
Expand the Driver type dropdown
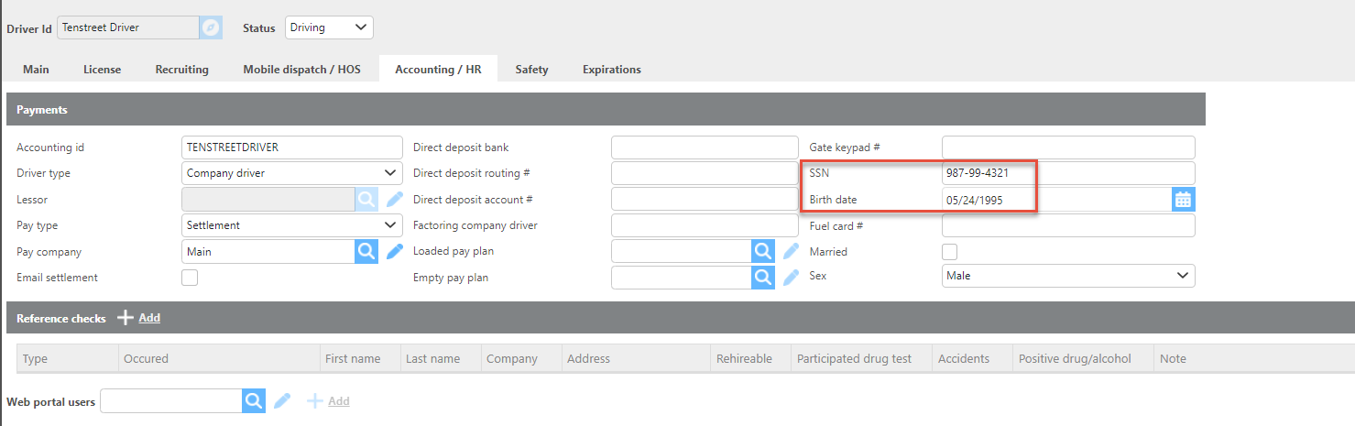tap(292, 173)
